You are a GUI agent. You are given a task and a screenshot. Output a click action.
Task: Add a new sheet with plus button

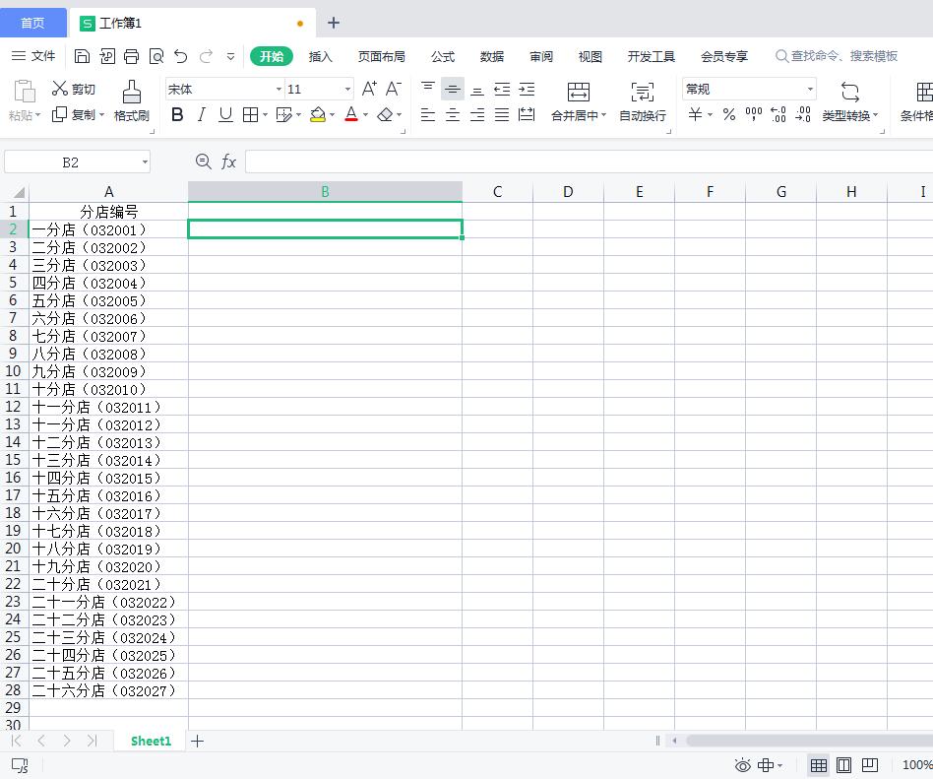click(197, 741)
